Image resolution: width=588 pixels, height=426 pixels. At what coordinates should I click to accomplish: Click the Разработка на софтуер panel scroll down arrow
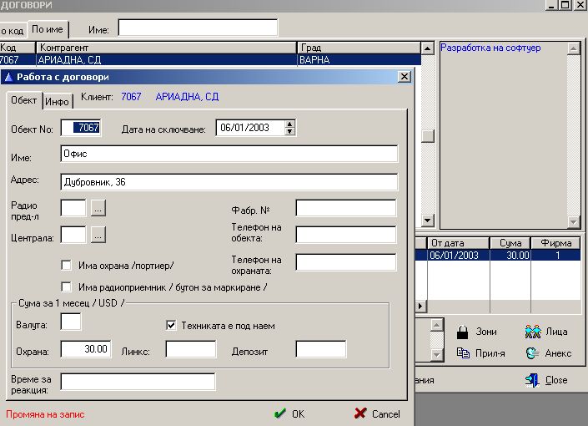573,221
